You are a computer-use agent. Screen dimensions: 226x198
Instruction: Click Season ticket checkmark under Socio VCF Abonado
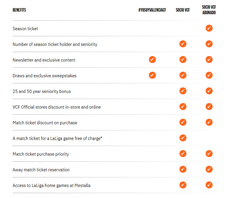pos(209,28)
